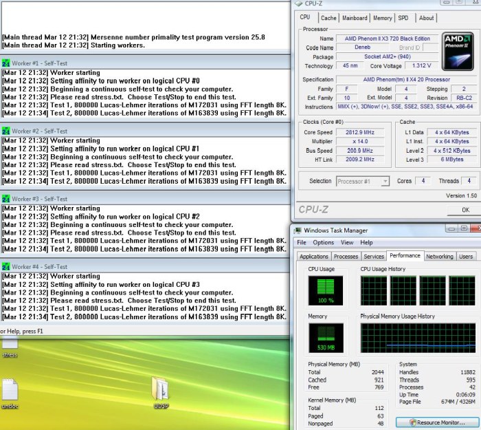This screenshot has height=430, width=481.
Task: Click the 'x 14.0' multiplier value
Action: [360, 142]
